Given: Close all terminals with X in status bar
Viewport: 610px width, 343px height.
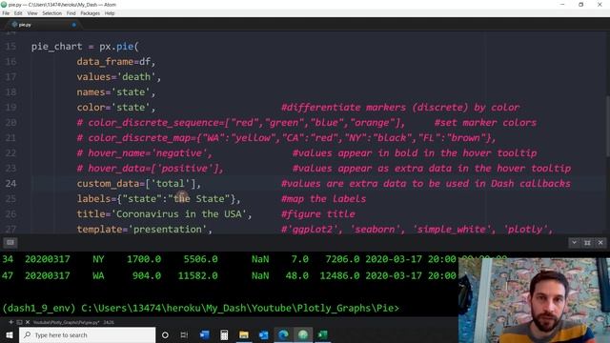Looking at the screenshot, I should coord(28,322).
